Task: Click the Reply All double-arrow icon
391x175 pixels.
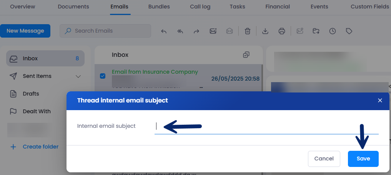Action: click(180, 31)
